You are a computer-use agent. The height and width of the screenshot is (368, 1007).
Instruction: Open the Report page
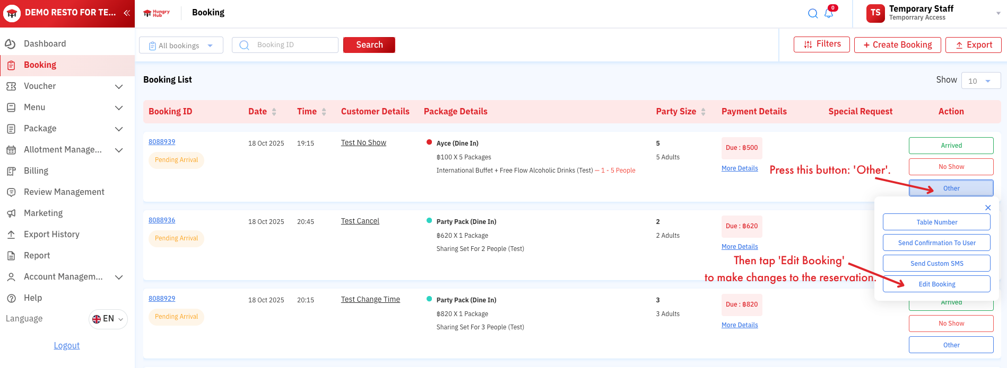pos(37,256)
